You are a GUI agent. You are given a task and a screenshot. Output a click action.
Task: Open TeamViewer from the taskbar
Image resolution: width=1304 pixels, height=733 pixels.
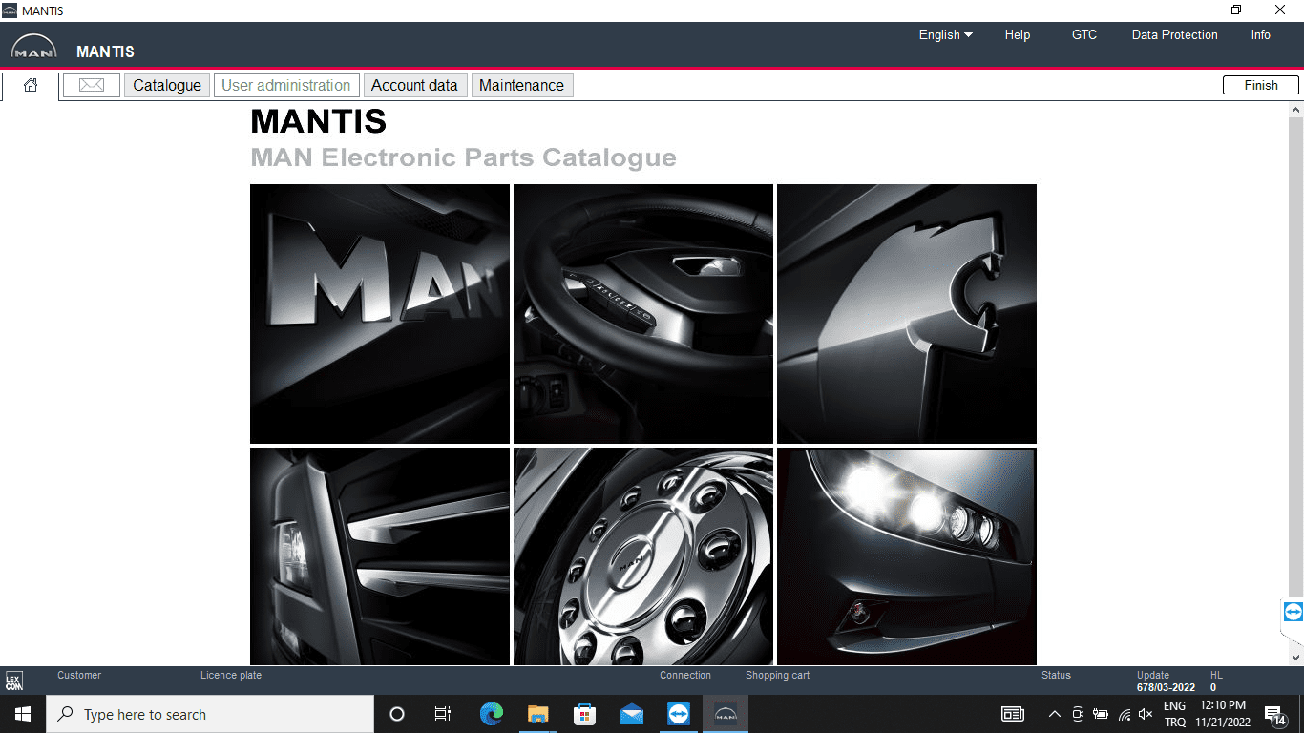pos(679,714)
